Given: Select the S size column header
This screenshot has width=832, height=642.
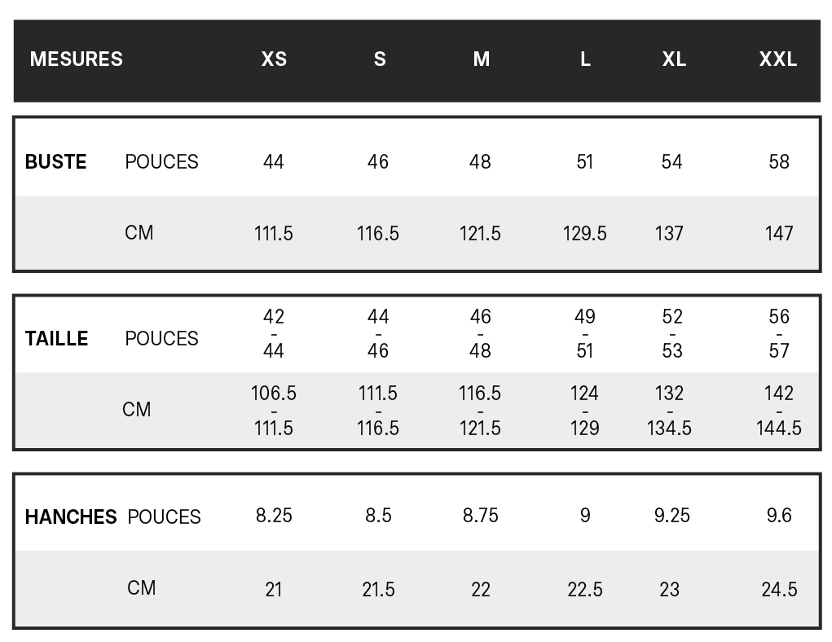Looking at the screenshot, I should [380, 59].
